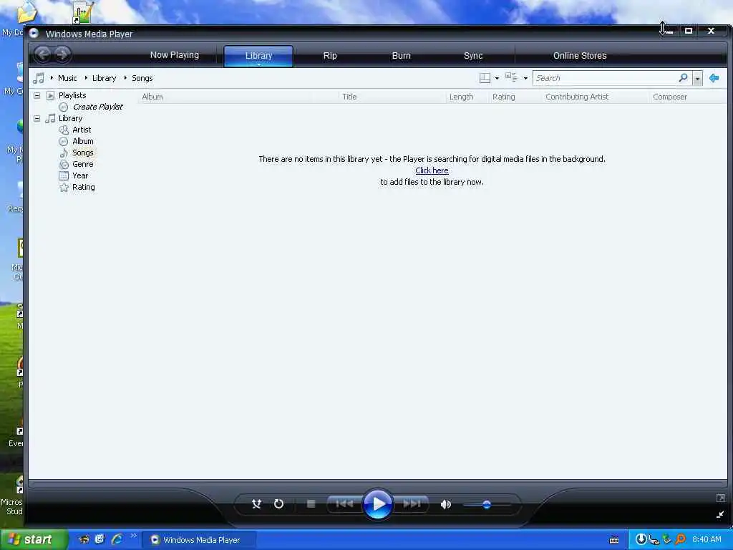Select Year in the Library tree
The height and width of the screenshot is (550, 733).
[x=80, y=175]
